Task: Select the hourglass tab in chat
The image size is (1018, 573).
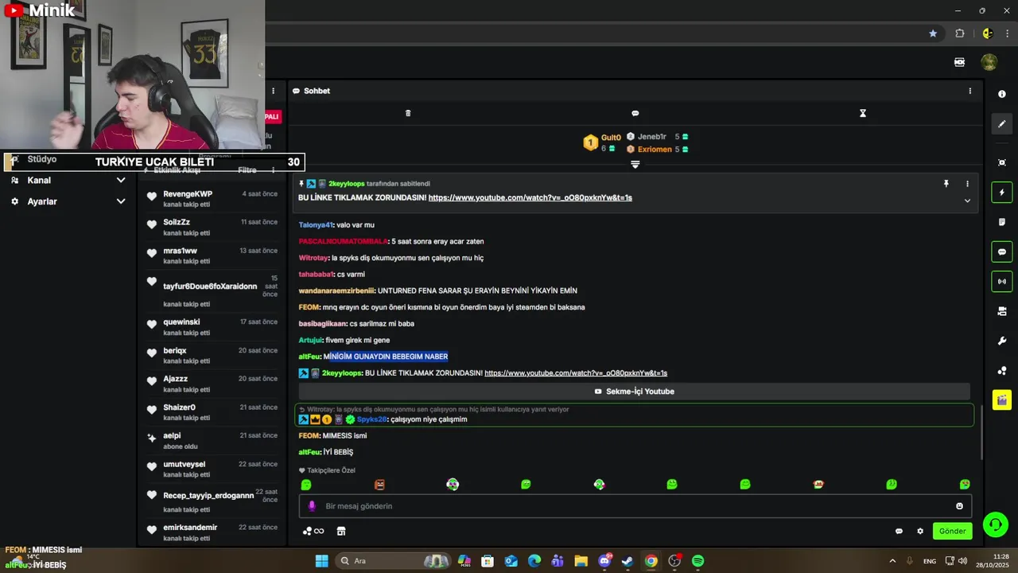Action: pyautogui.click(x=862, y=113)
